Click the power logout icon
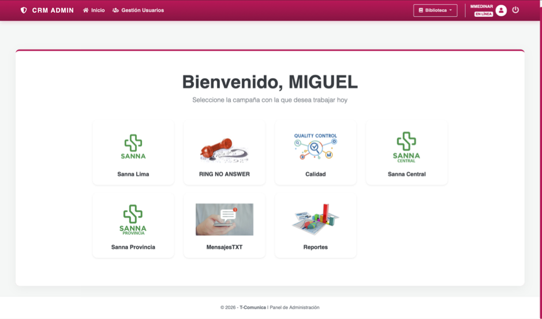Viewport: 542px width, 319px height. (515, 10)
